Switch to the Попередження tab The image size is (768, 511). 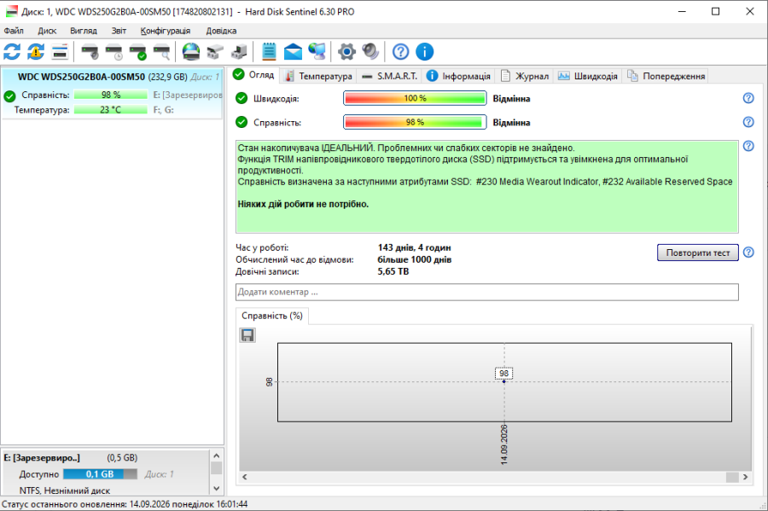[x=665, y=76]
